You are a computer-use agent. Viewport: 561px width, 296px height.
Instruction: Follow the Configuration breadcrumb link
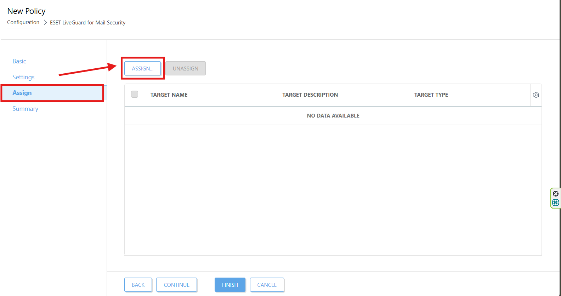click(23, 22)
